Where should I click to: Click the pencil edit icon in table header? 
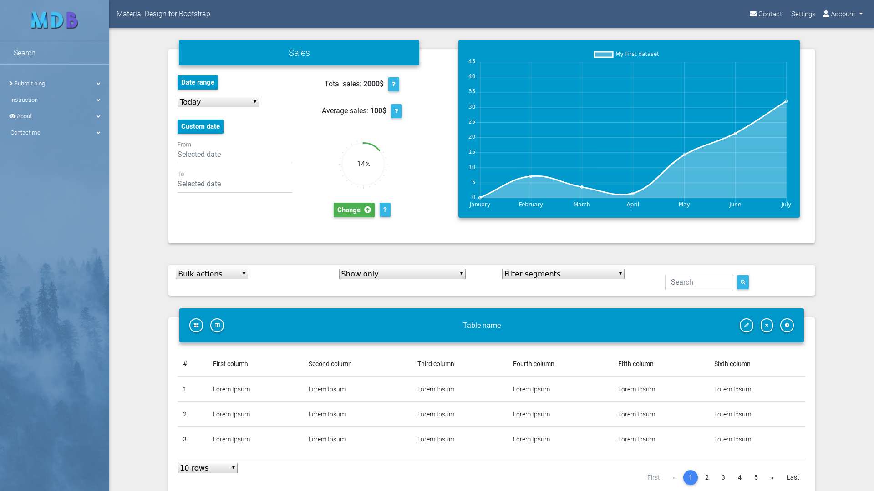[x=747, y=326]
